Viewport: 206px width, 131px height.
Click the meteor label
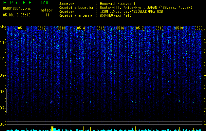[47, 10]
